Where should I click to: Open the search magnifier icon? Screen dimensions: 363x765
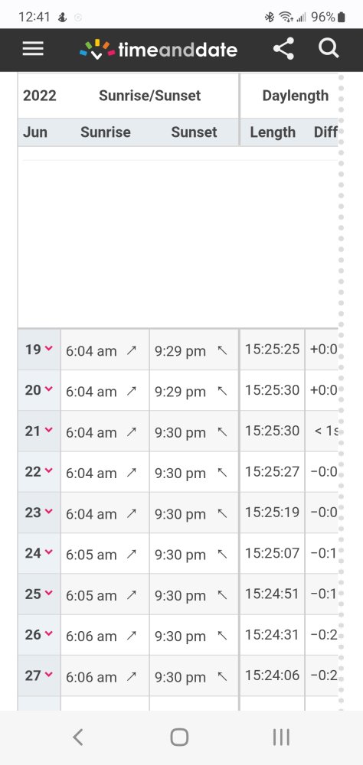329,49
